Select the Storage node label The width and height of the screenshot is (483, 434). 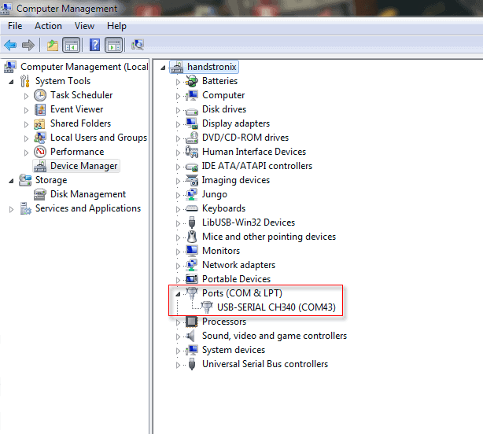coord(51,180)
